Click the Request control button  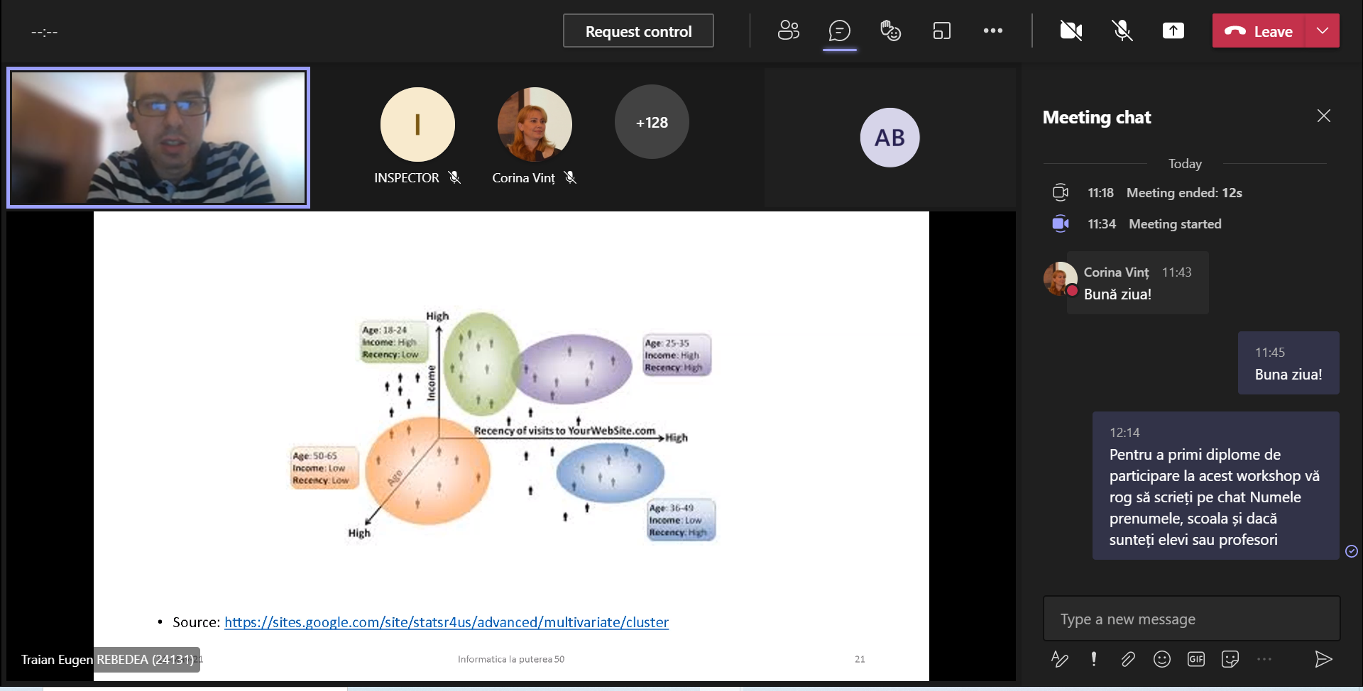pos(638,31)
